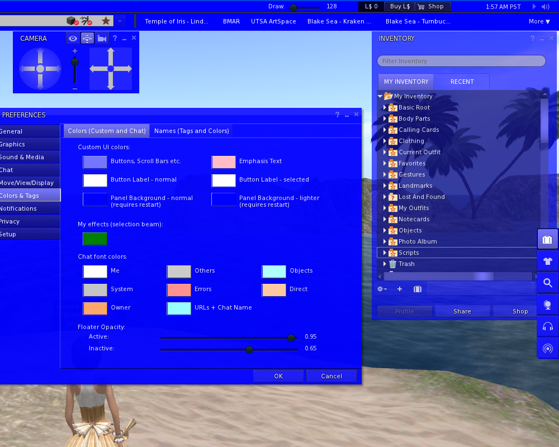Image resolution: width=559 pixels, height=447 pixels.
Task: Open the Recent inventory tab
Action: click(x=462, y=82)
